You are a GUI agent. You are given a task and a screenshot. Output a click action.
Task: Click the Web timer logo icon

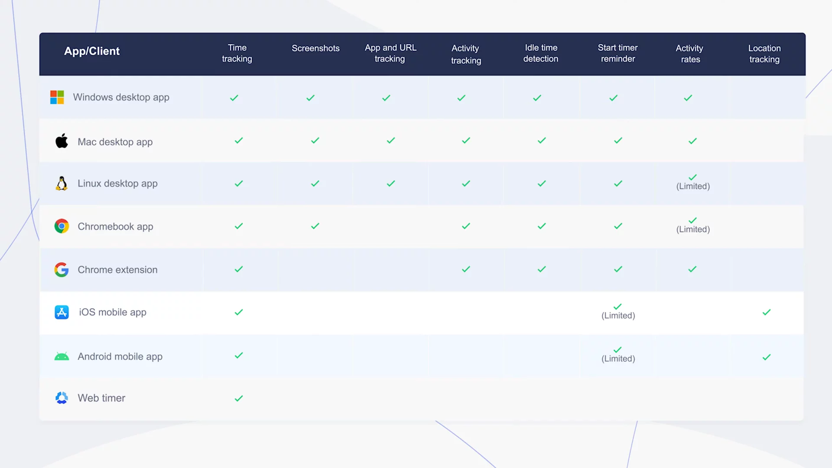(62, 398)
